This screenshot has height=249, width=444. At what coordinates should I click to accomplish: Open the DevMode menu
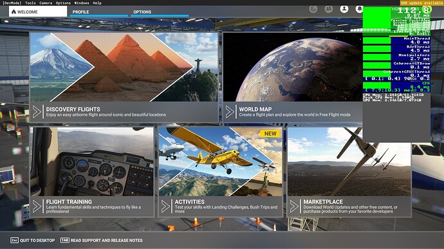click(x=12, y=3)
